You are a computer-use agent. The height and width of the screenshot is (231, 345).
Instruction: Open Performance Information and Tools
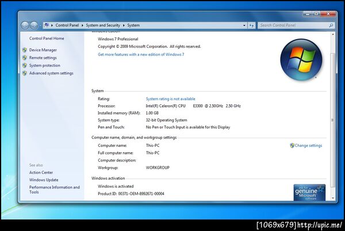[55, 190]
